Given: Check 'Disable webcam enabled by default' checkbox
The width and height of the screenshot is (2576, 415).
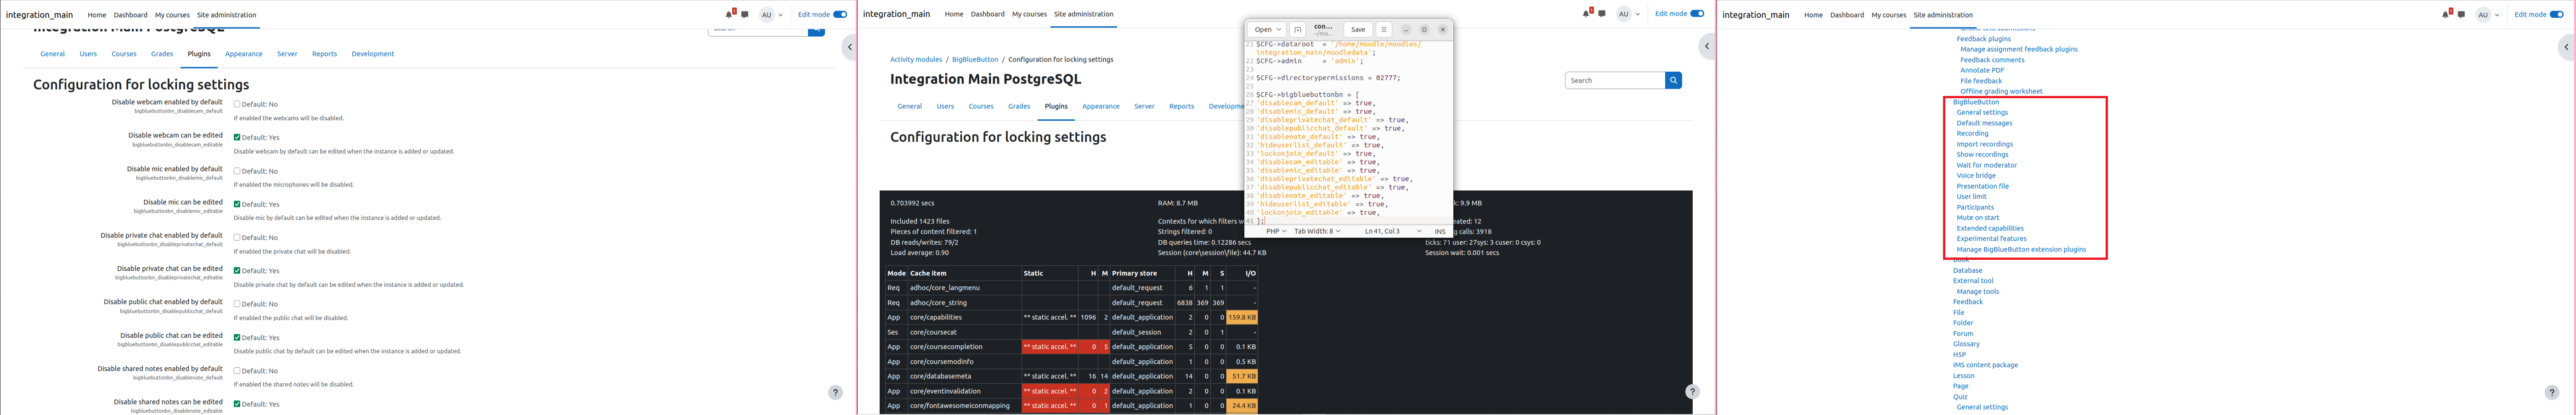Looking at the screenshot, I should coord(237,104).
